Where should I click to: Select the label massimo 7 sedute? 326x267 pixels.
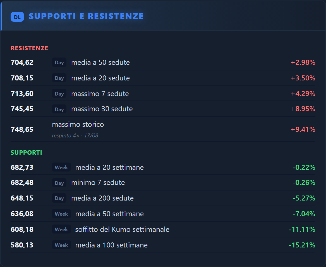pos(100,94)
